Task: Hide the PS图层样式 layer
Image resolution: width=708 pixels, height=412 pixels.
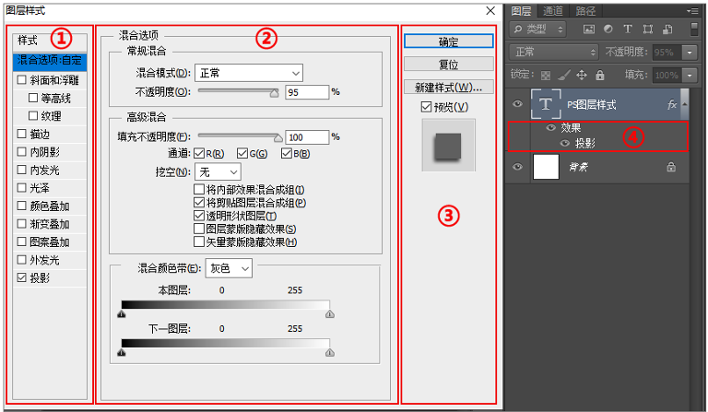Action: [517, 104]
